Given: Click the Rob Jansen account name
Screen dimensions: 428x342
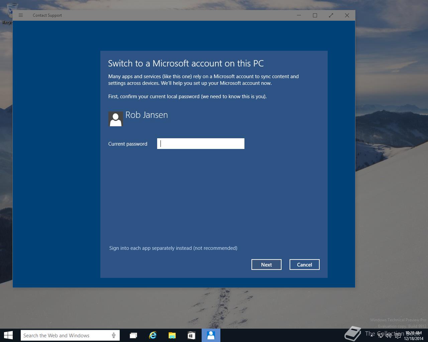Looking at the screenshot, I should pyautogui.click(x=146, y=115).
